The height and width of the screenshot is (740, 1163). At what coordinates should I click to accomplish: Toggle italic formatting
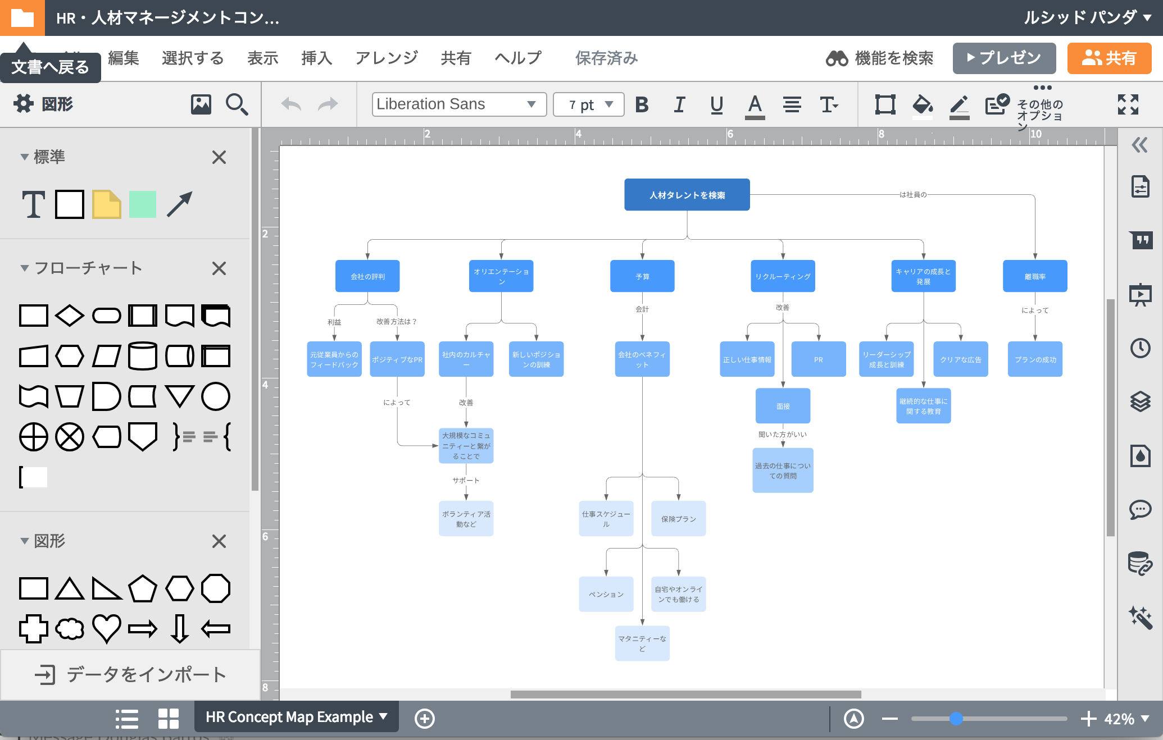point(679,104)
